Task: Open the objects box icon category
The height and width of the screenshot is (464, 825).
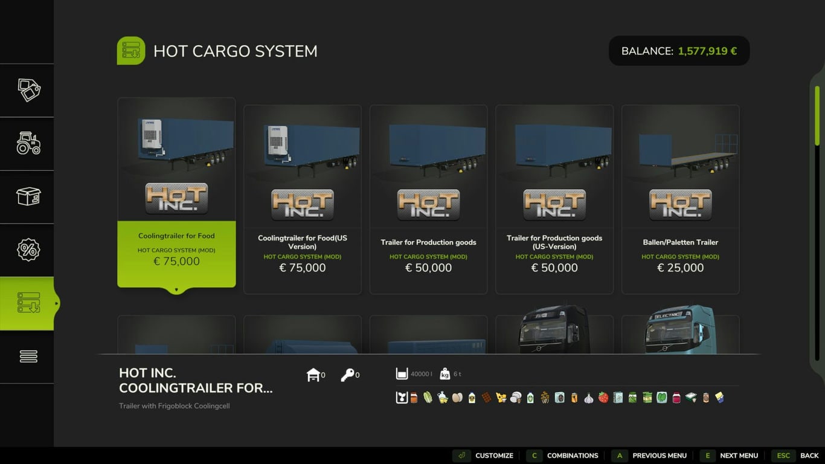Action: tap(28, 197)
